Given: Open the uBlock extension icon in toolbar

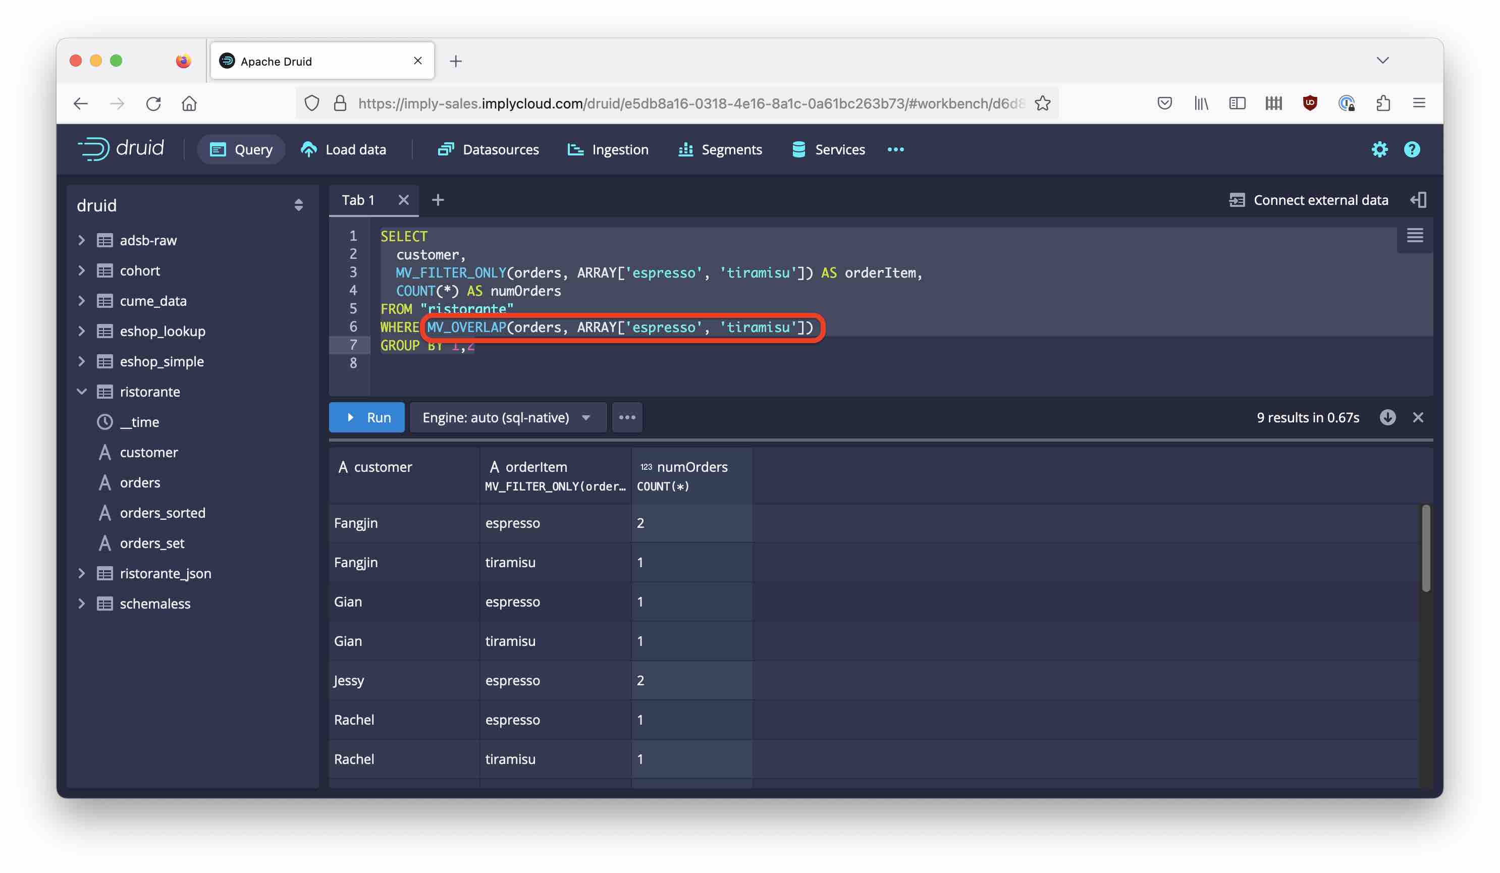Looking at the screenshot, I should (1310, 103).
